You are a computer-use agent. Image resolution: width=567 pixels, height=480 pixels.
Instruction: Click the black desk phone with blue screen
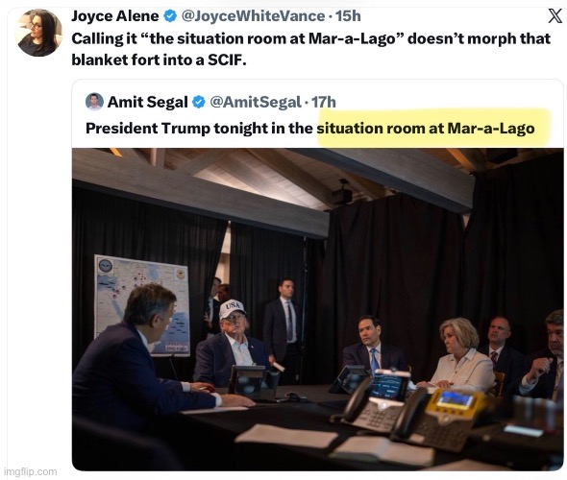pos(374,400)
